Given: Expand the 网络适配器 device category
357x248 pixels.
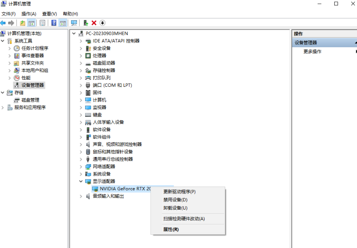Looking at the screenshot, I should tap(81, 167).
